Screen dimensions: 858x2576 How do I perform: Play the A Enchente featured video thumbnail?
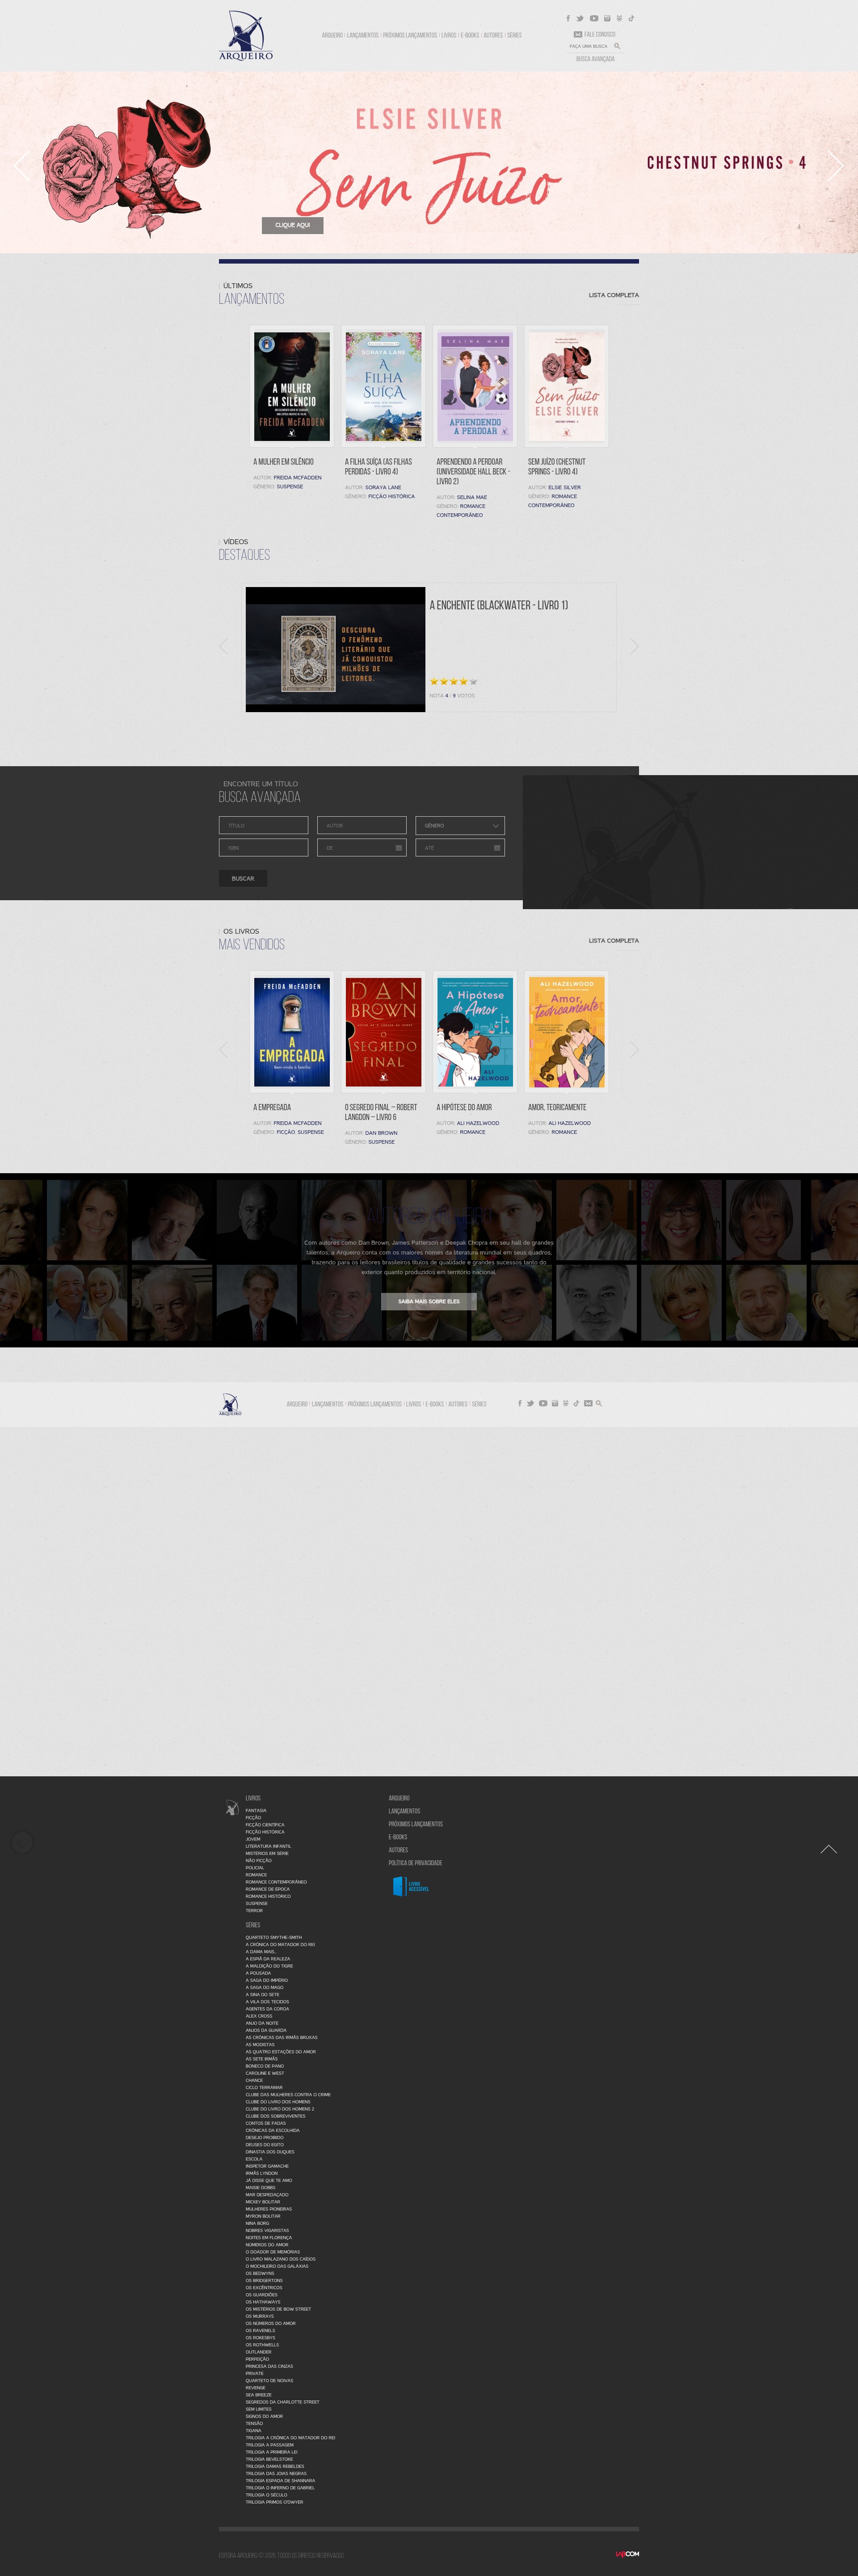tap(335, 649)
